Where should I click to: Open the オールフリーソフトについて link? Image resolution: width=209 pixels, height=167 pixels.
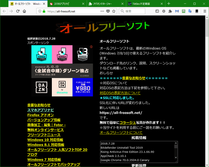tap(121, 133)
